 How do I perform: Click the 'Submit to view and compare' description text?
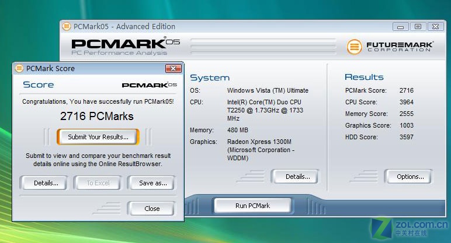pos(98,160)
